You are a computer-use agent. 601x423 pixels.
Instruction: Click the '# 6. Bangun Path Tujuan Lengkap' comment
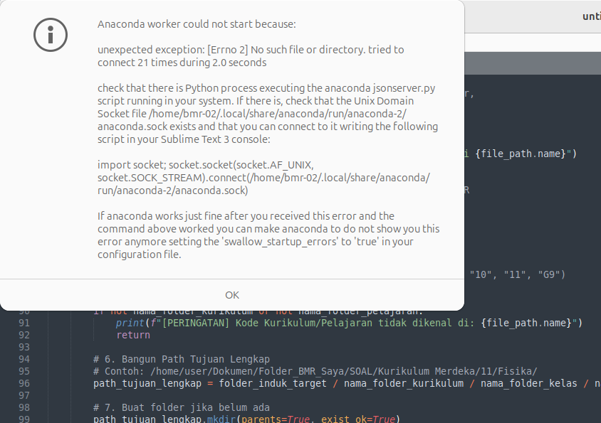point(182,359)
